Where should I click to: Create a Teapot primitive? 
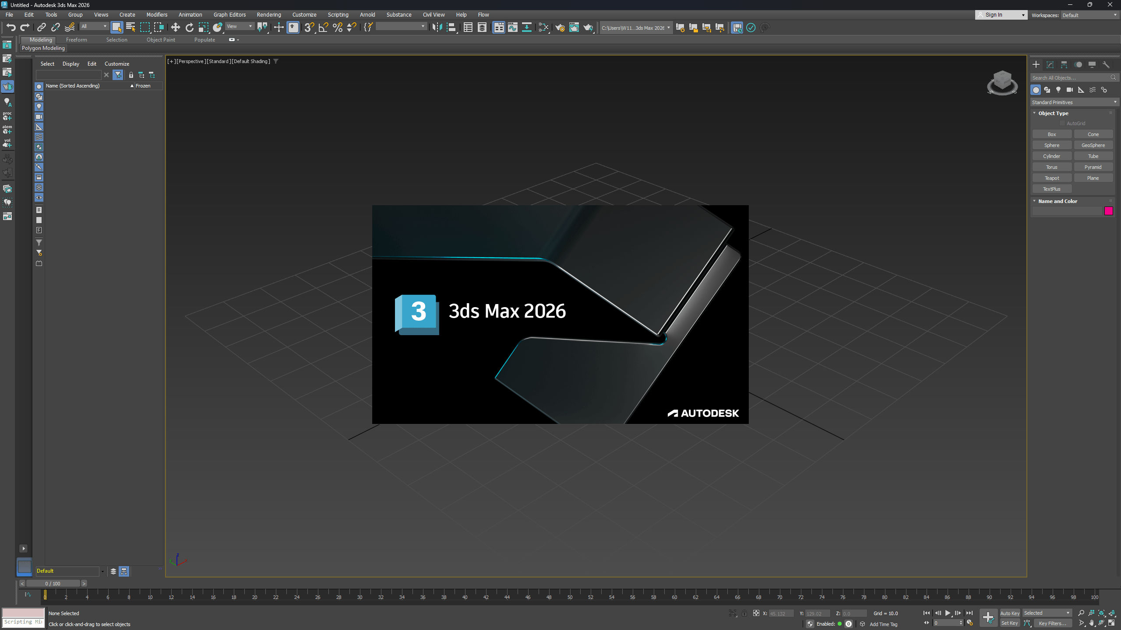click(1052, 178)
